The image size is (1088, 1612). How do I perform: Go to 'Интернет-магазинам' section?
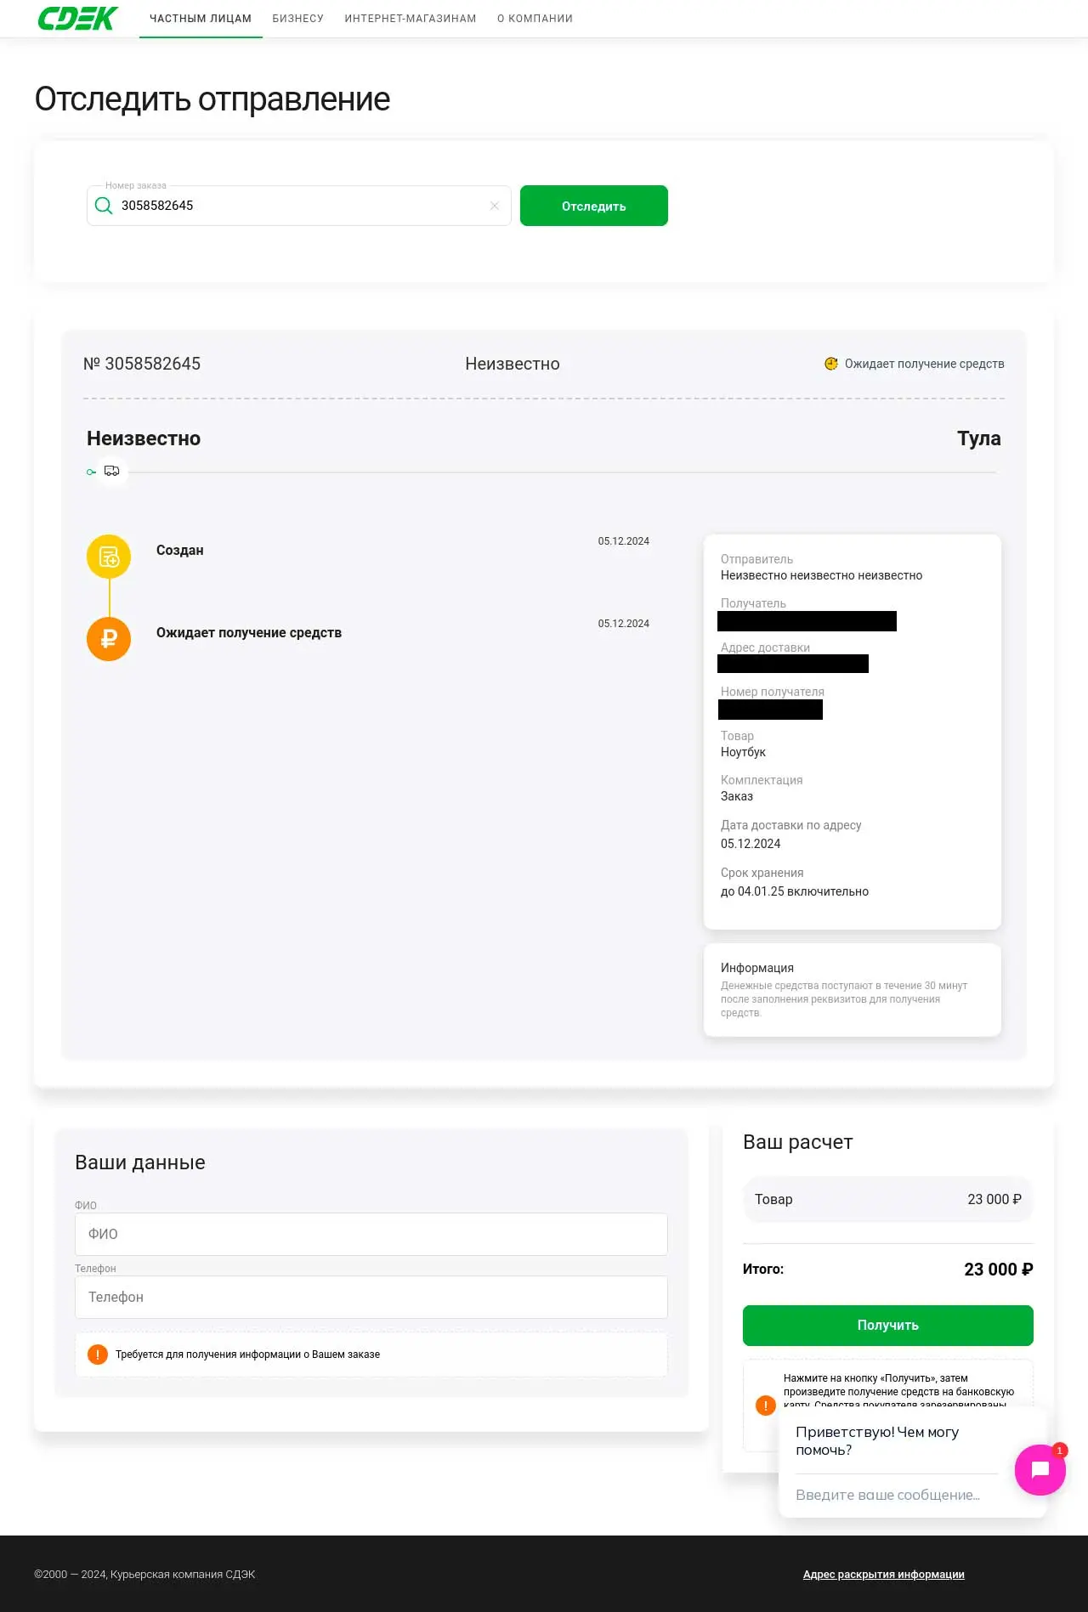[411, 19]
